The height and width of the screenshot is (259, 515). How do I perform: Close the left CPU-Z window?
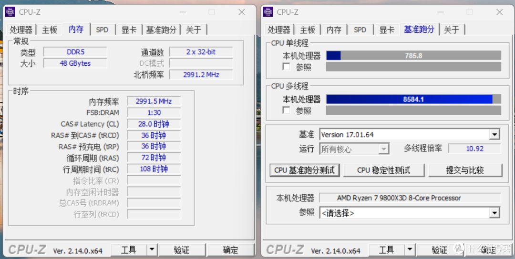point(241,12)
